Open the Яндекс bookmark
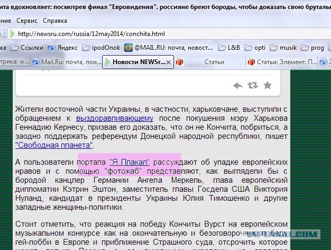The width and height of the screenshot is (331, 250). pyautogui.click(x=63, y=48)
